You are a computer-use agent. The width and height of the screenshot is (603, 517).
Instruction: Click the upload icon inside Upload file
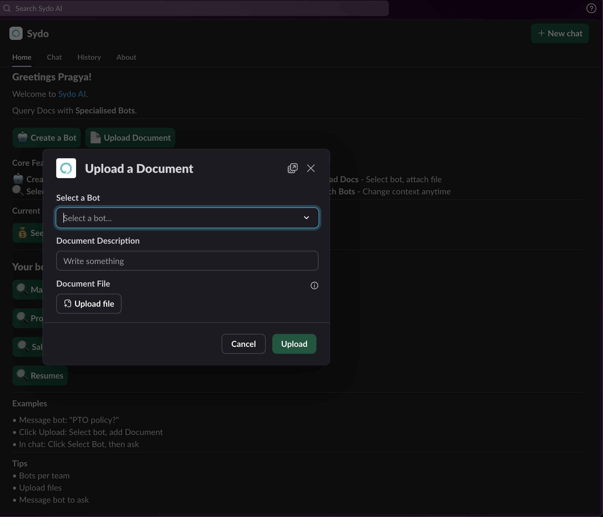[x=68, y=304]
